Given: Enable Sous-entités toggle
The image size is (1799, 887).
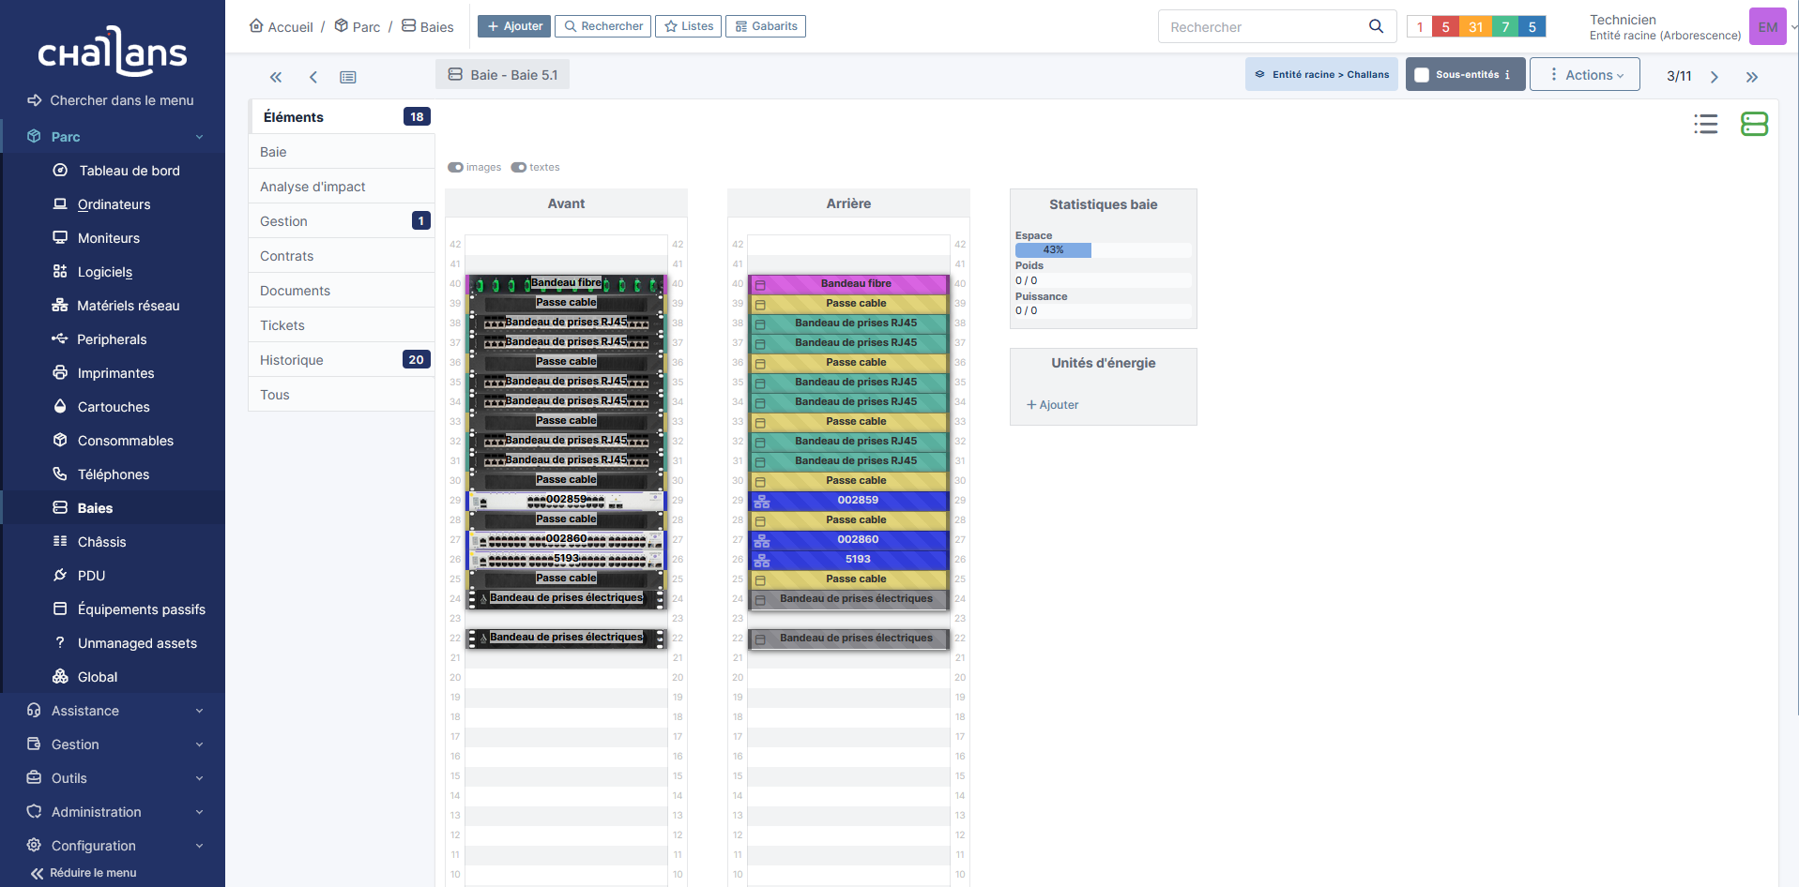Looking at the screenshot, I should tap(1422, 75).
